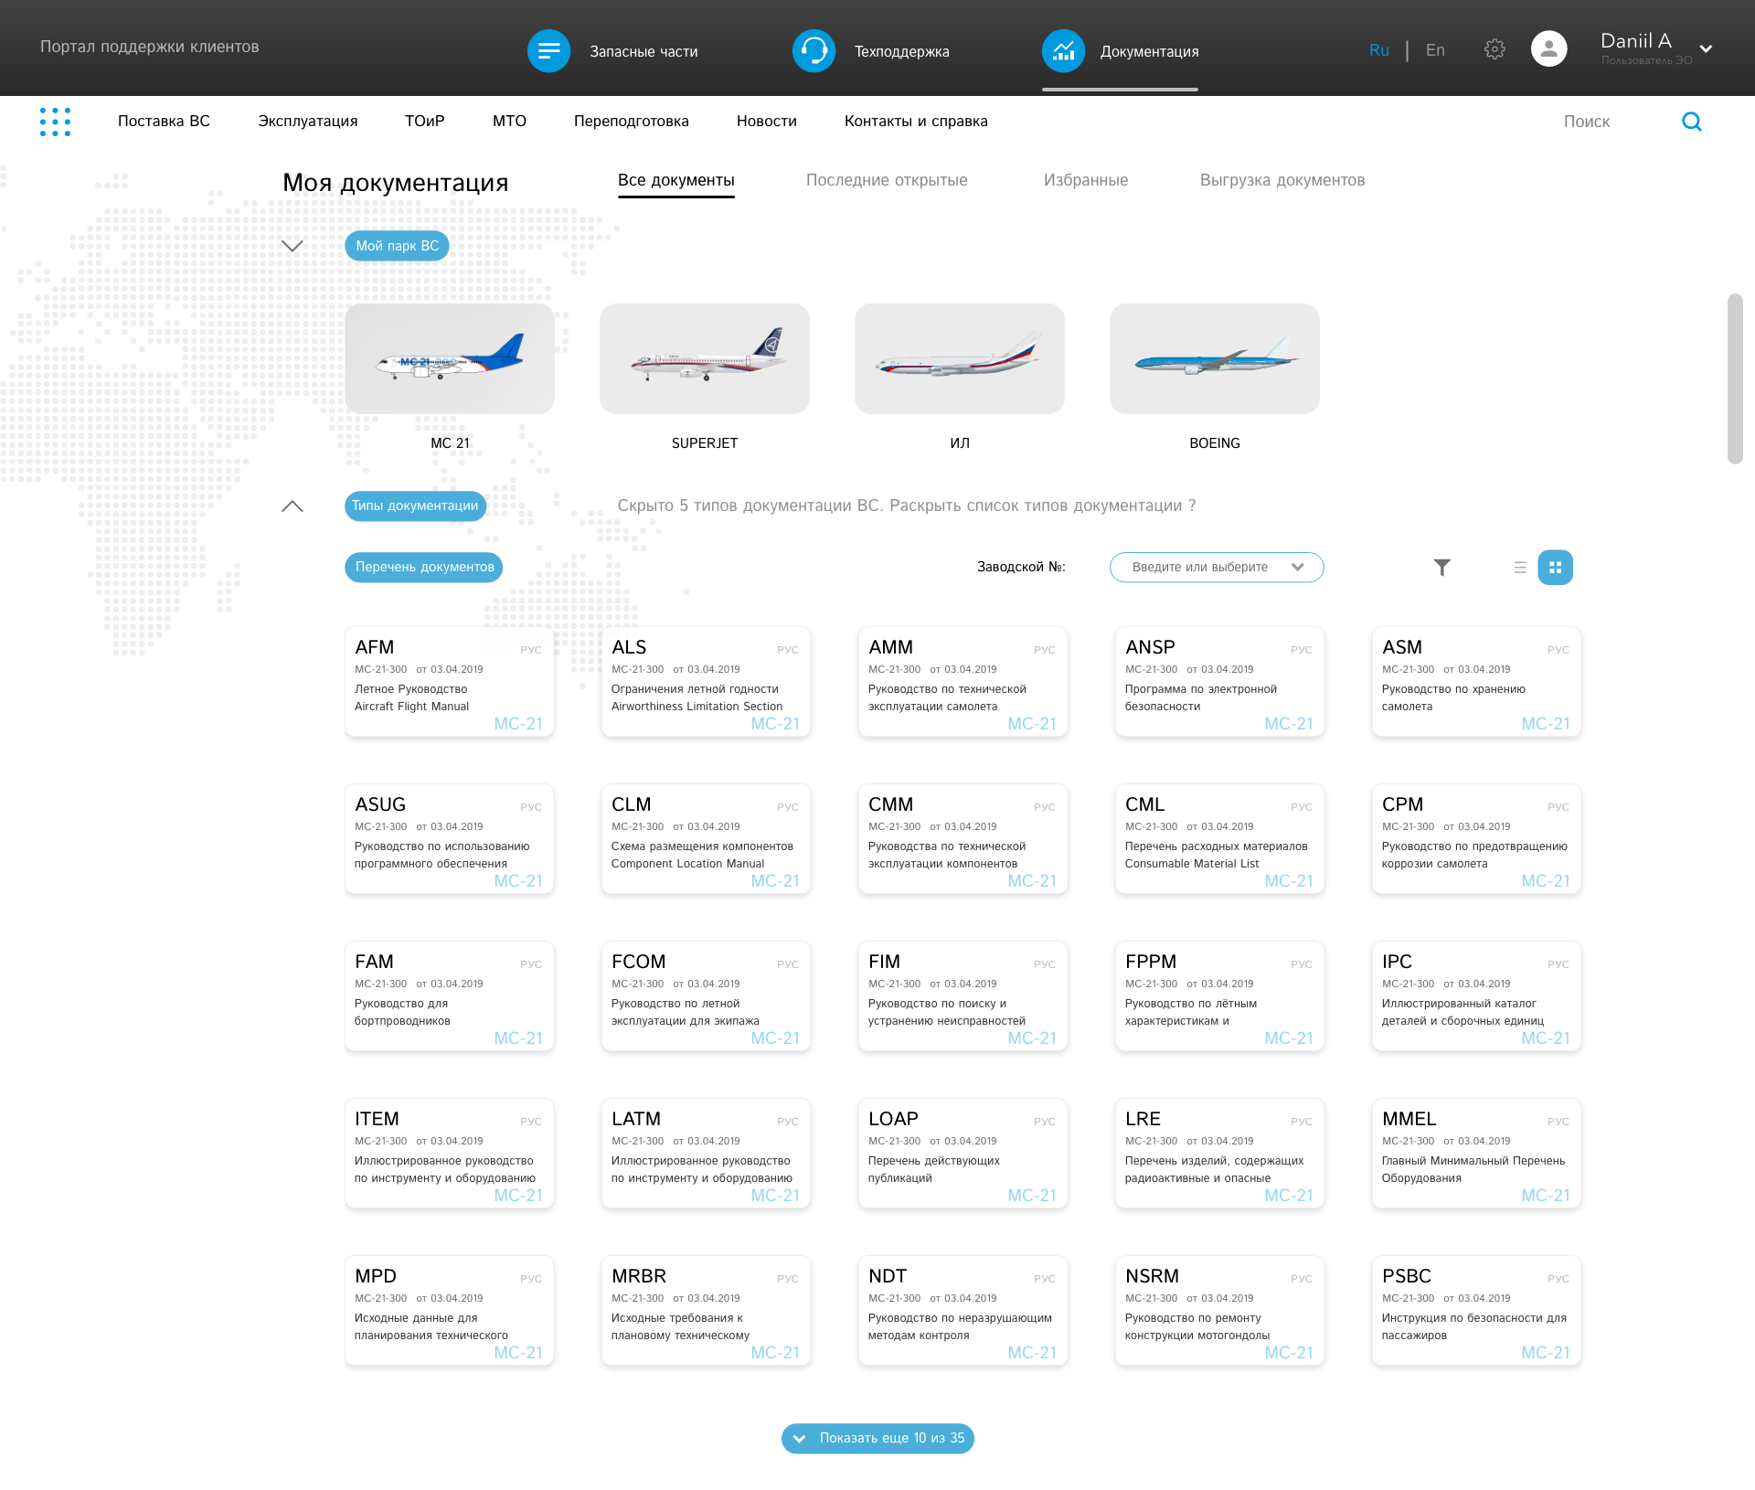
Task: Open the AFM Летное Руководство document card
Action: click(x=450, y=682)
